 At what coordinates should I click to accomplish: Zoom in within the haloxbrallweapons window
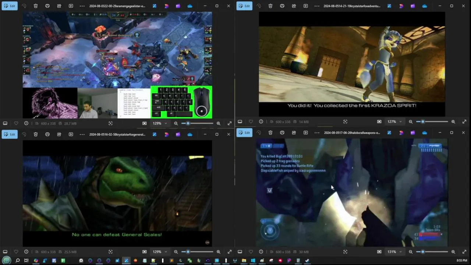click(x=453, y=252)
